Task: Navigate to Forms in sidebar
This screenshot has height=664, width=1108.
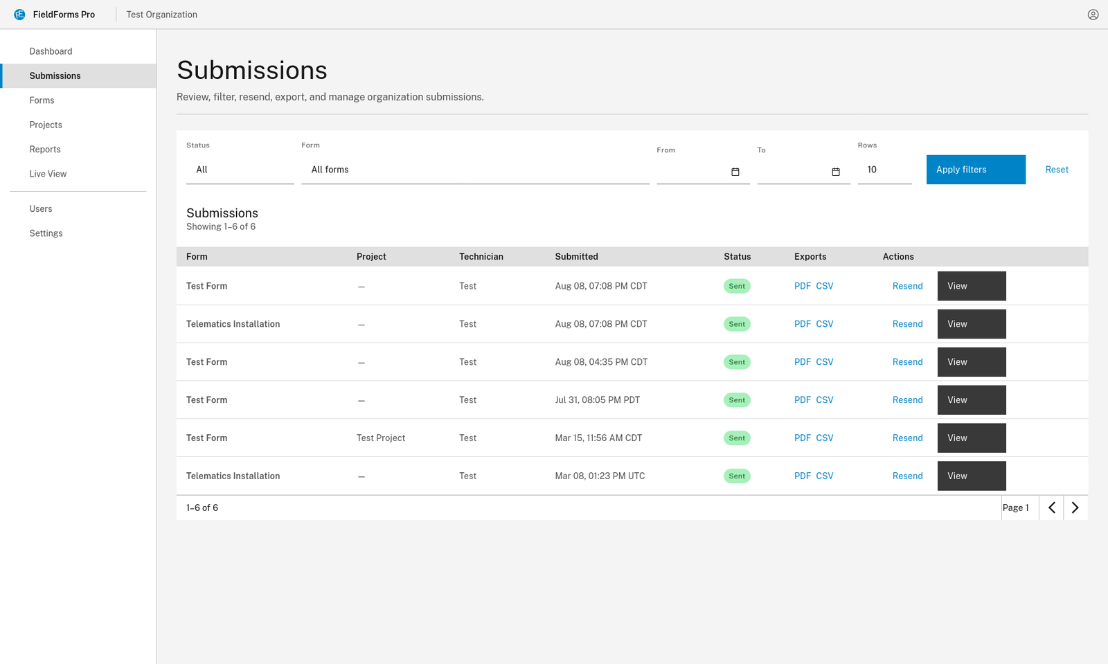Action: coord(78,100)
